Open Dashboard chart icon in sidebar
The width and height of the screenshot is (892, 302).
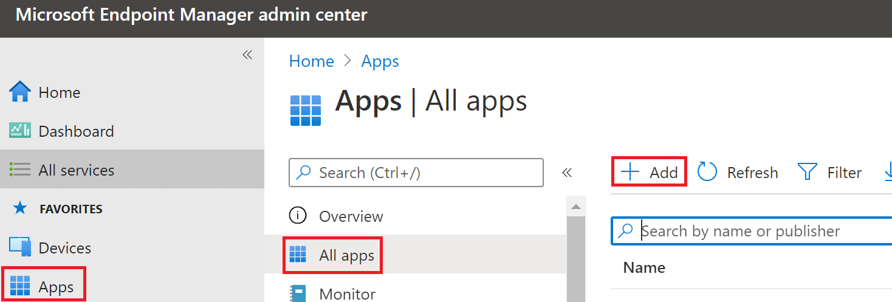20,131
